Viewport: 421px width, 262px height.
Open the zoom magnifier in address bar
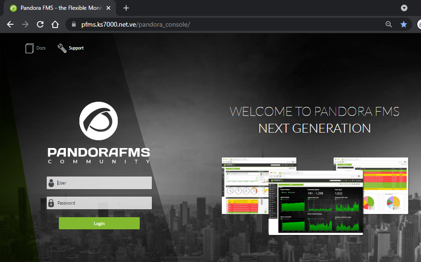(388, 25)
